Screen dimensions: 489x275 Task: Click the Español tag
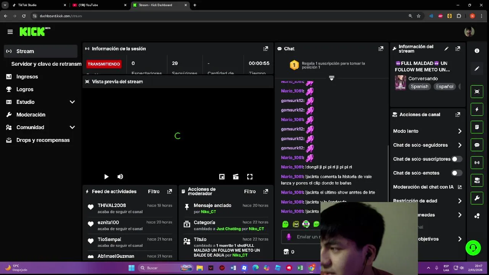pyautogui.click(x=445, y=86)
